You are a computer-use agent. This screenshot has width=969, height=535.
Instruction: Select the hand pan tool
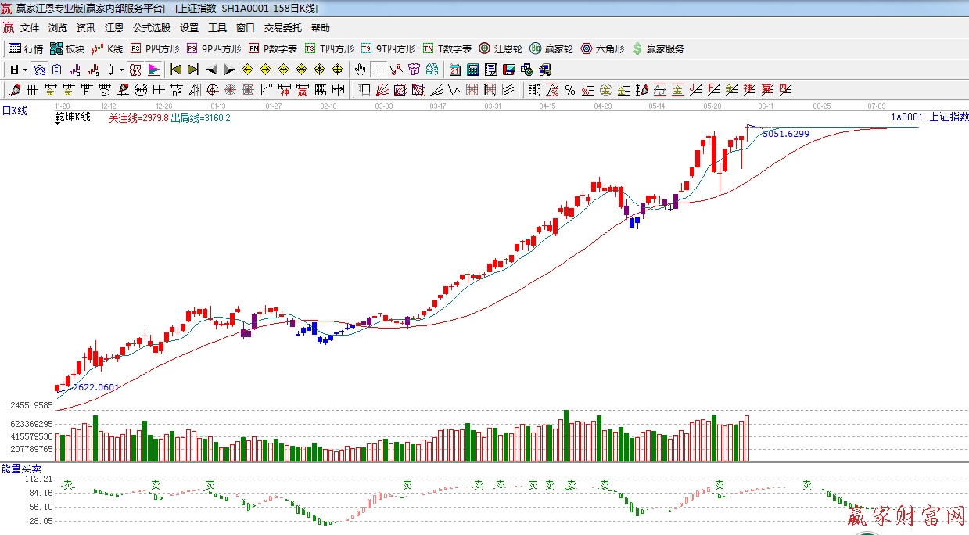tap(360, 70)
